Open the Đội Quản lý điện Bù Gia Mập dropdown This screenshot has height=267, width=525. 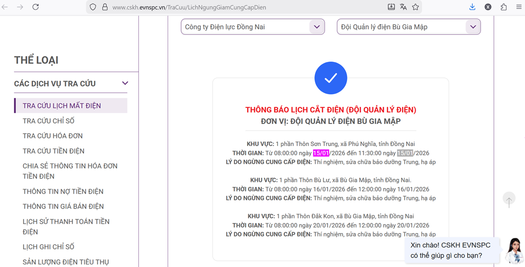pyautogui.click(x=409, y=27)
